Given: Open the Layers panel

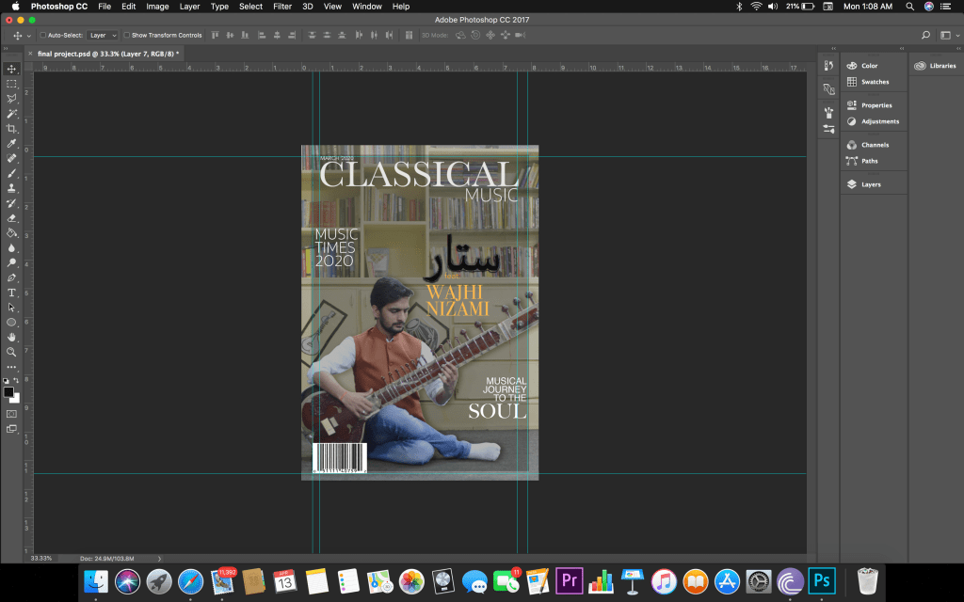Looking at the screenshot, I should pyautogui.click(x=870, y=184).
